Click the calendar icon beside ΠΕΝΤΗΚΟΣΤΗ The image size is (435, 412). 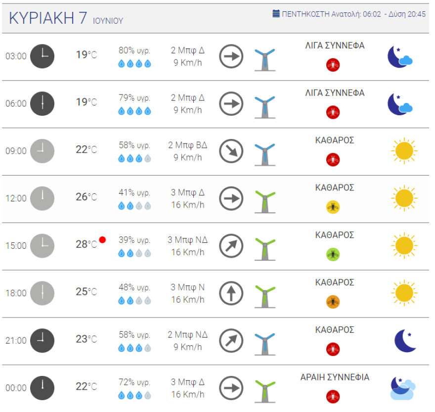pos(276,14)
